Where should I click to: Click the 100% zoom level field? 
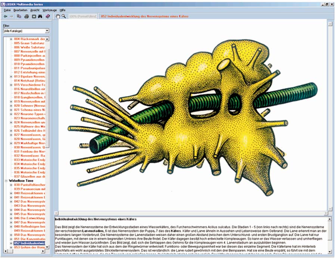[x=83, y=16]
